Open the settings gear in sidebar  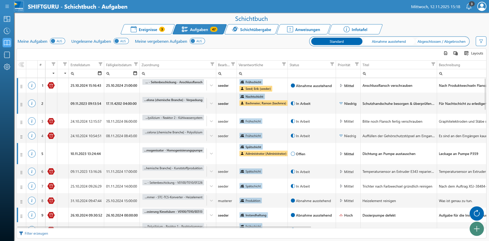7,67
